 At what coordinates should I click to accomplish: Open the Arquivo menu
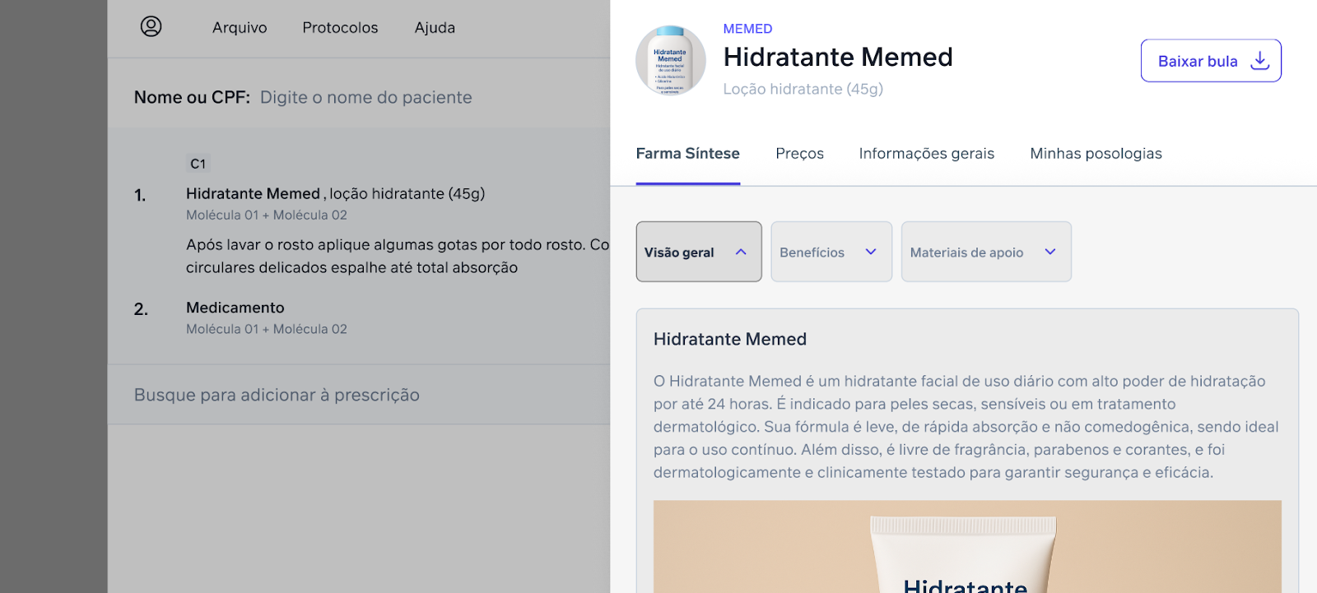point(240,27)
